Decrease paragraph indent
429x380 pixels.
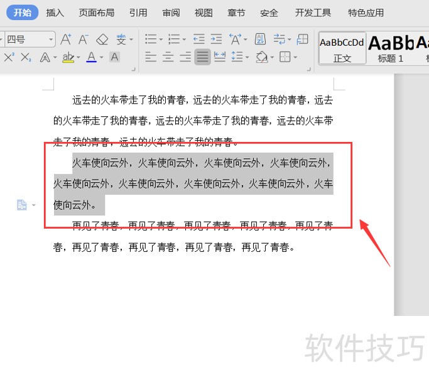click(x=199, y=40)
